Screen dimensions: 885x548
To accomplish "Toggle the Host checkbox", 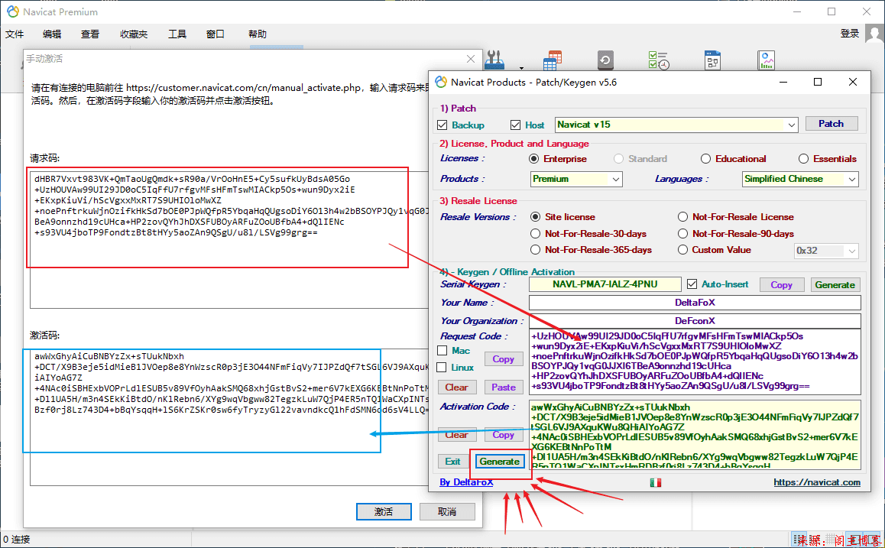I will [x=515, y=125].
